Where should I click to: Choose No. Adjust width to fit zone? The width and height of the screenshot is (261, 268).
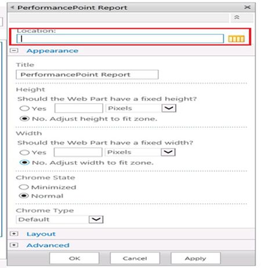(24, 162)
